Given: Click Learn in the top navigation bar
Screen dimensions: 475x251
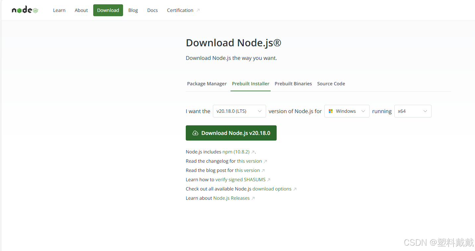Looking at the screenshot, I should [59, 10].
